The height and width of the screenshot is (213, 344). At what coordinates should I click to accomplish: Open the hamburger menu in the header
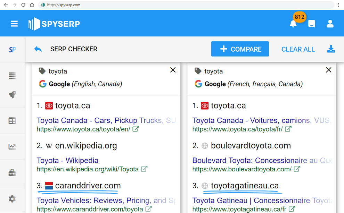click(x=14, y=24)
